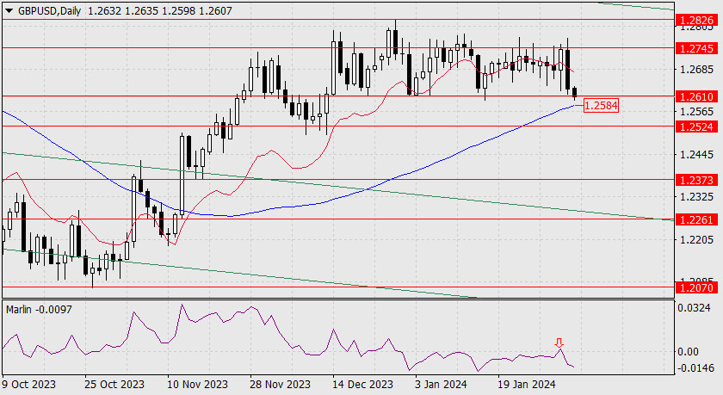The height and width of the screenshot is (395, 723).
Task: Click the 1.2205 price scale value
Action: point(696,240)
